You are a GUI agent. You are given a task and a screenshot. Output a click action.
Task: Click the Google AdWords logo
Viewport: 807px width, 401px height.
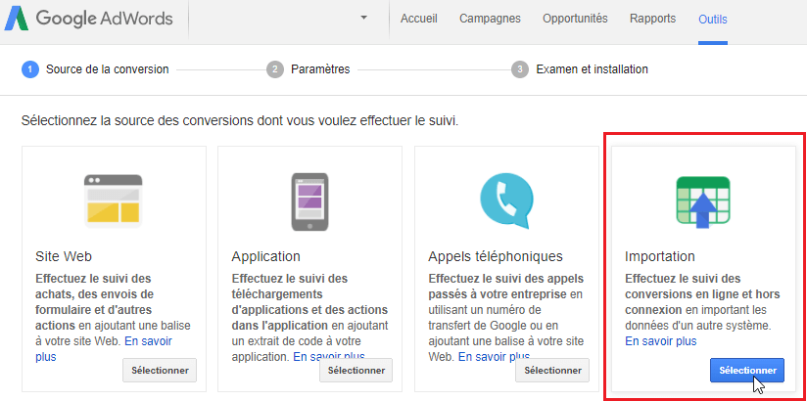88,19
